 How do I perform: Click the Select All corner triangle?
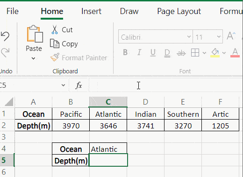(9, 102)
